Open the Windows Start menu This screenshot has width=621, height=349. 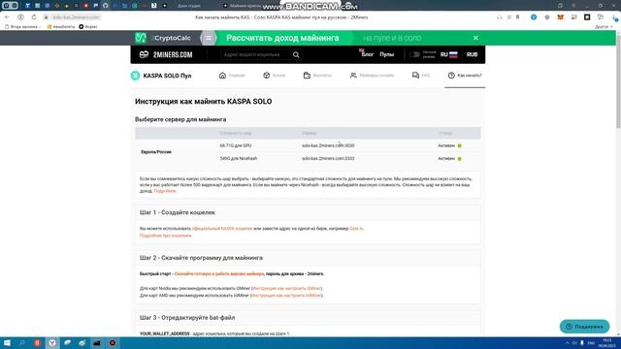pos(7,342)
